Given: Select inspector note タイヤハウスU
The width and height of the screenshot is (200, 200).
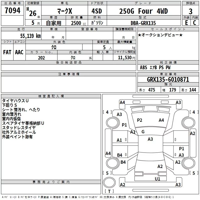Looking at the screenshot, I should [15, 101].
